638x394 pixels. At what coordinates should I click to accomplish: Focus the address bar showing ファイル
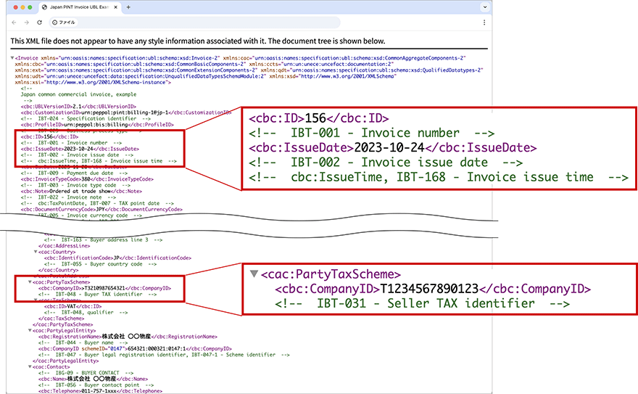tap(217, 22)
